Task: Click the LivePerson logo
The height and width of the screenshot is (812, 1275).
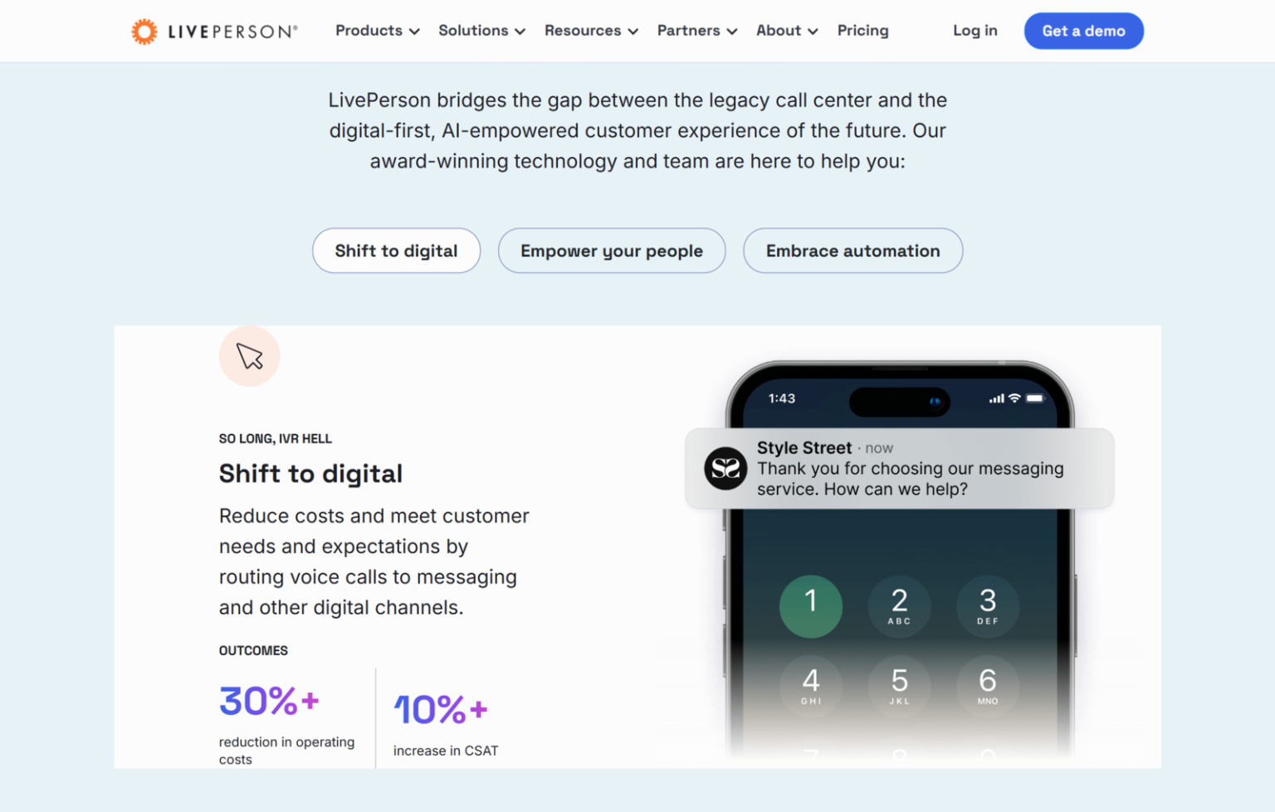Action: 212,31
